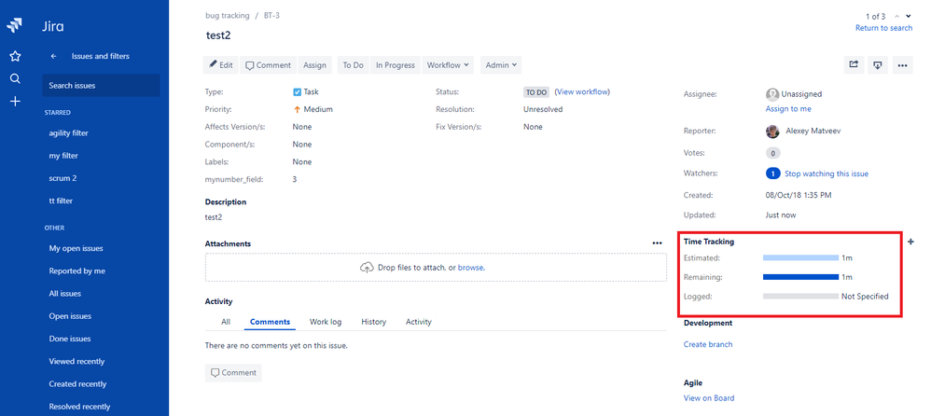Click the Edit button
The height and width of the screenshot is (416, 931).
[221, 65]
